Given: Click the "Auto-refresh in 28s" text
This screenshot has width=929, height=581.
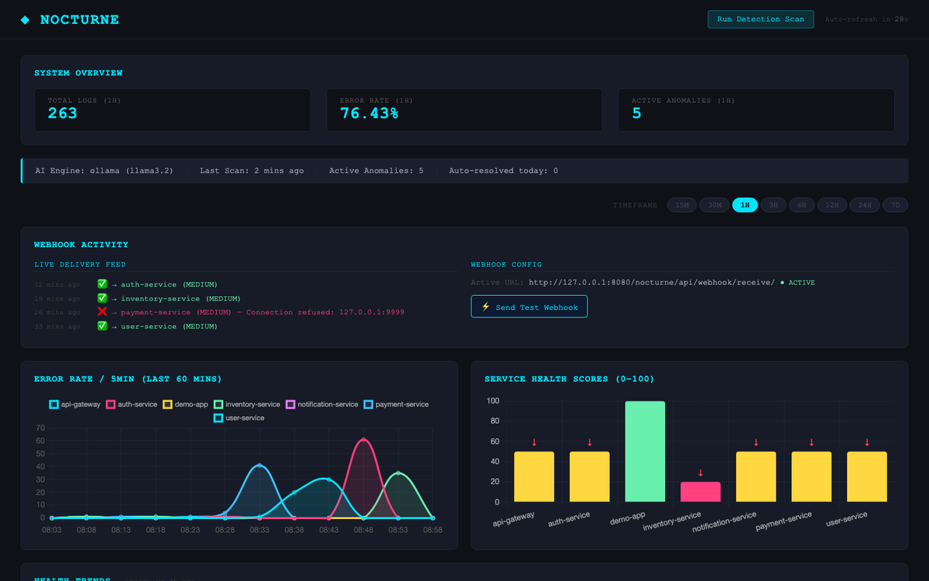Looking at the screenshot, I should (x=866, y=19).
